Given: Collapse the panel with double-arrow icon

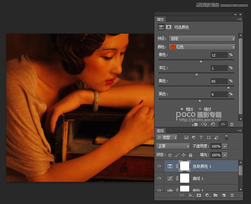Looking at the screenshot, I should (235, 14).
